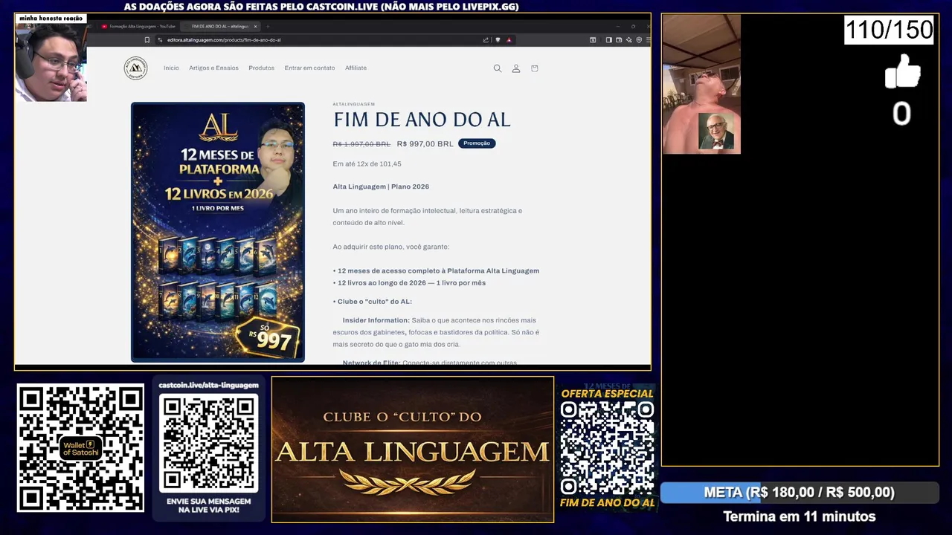This screenshot has height=535, width=952.
Task: Click the 'Um ano inteiro de formação intelectual' paragraph
Action: click(428, 217)
